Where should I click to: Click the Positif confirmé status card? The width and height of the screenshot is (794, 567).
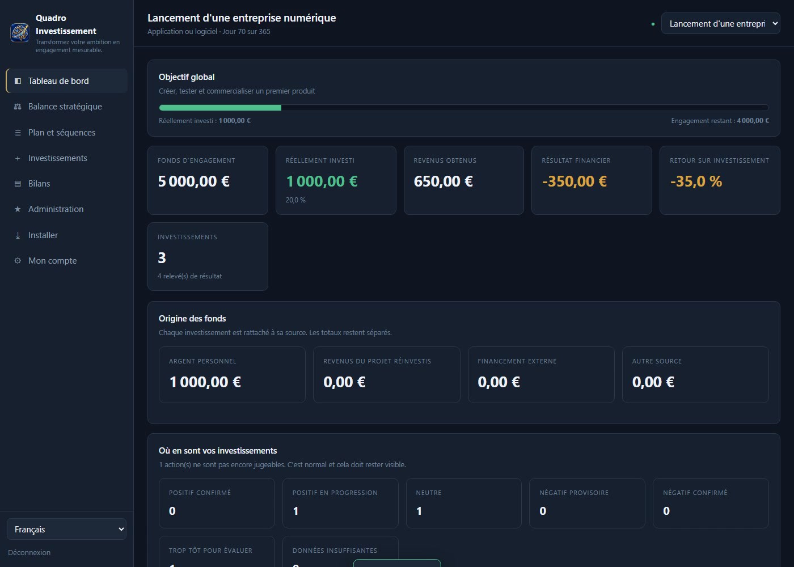[217, 503]
